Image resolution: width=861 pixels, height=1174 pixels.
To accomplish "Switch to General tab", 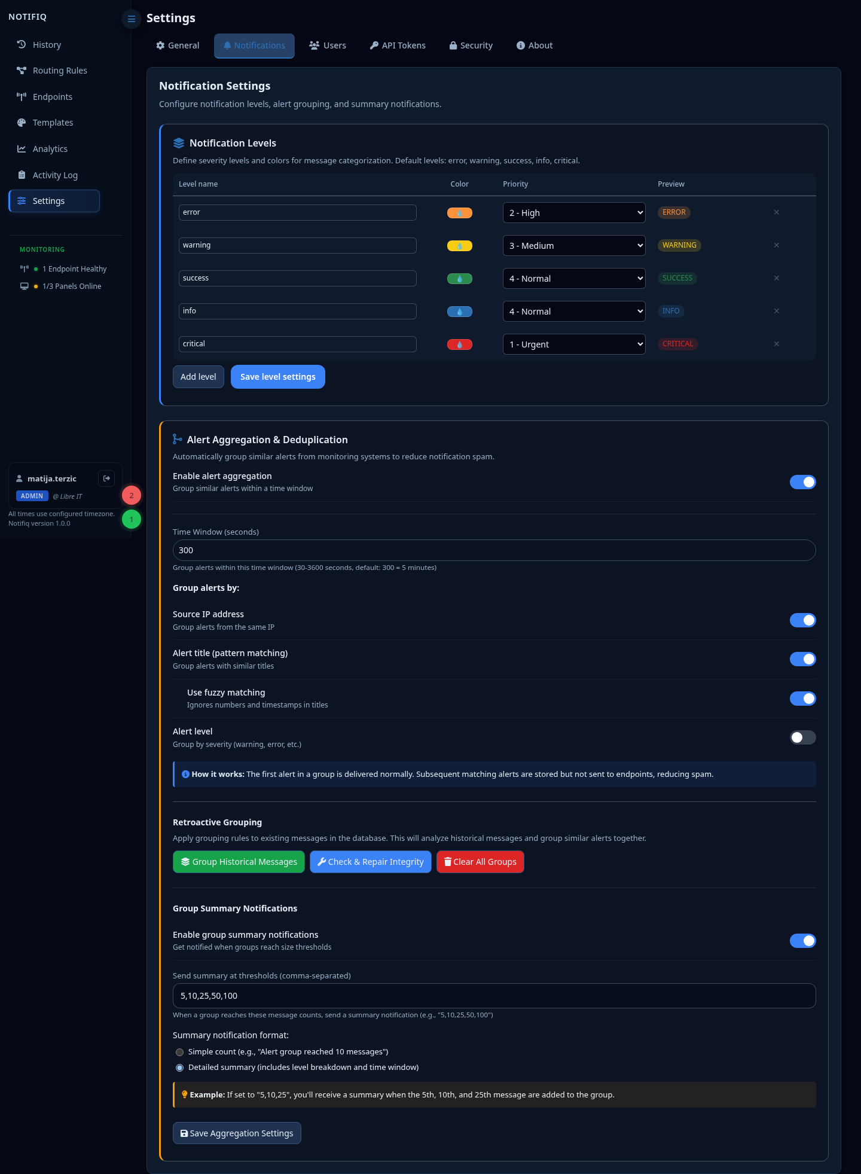I will tap(178, 45).
